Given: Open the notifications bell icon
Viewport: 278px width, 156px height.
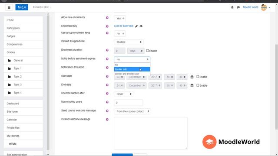Looking at the screenshot, I should [x=232, y=7].
